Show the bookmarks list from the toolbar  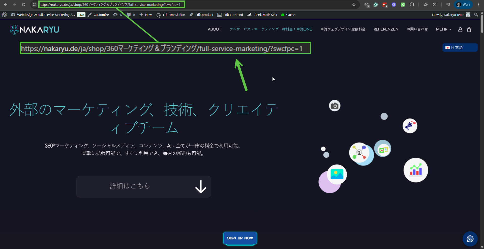[426, 5]
